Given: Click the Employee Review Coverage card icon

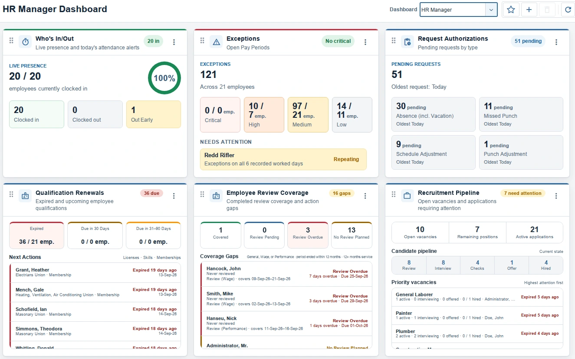Looking at the screenshot, I should (x=216, y=196).
